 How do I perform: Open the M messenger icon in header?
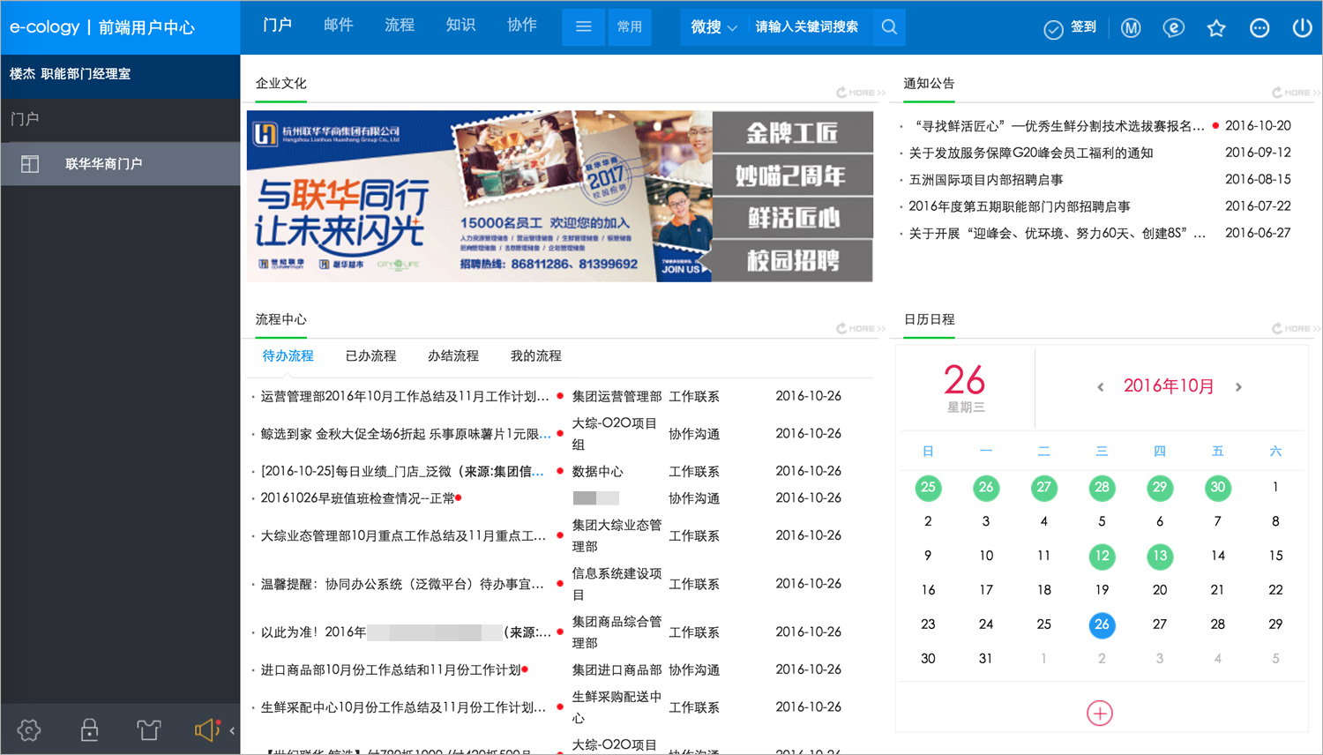(1131, 28)
